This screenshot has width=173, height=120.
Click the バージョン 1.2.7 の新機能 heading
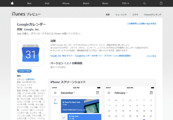point(66,63)
